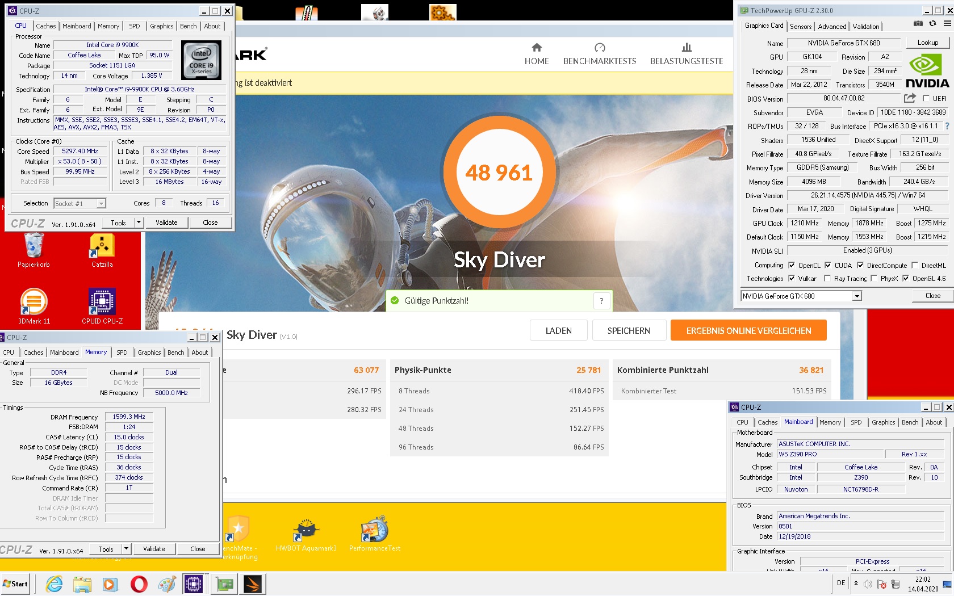This screenshot has height=596, width=954.
Task: Toggle the Vulkan checkbox
Action: (792, 278)
